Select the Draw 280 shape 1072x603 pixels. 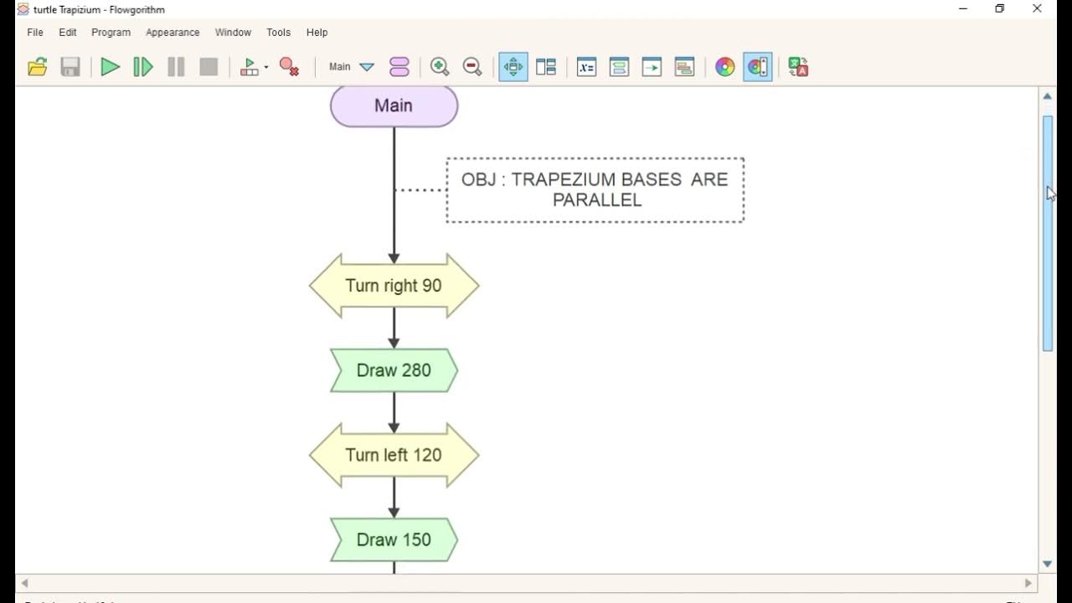tap(394, 370)
